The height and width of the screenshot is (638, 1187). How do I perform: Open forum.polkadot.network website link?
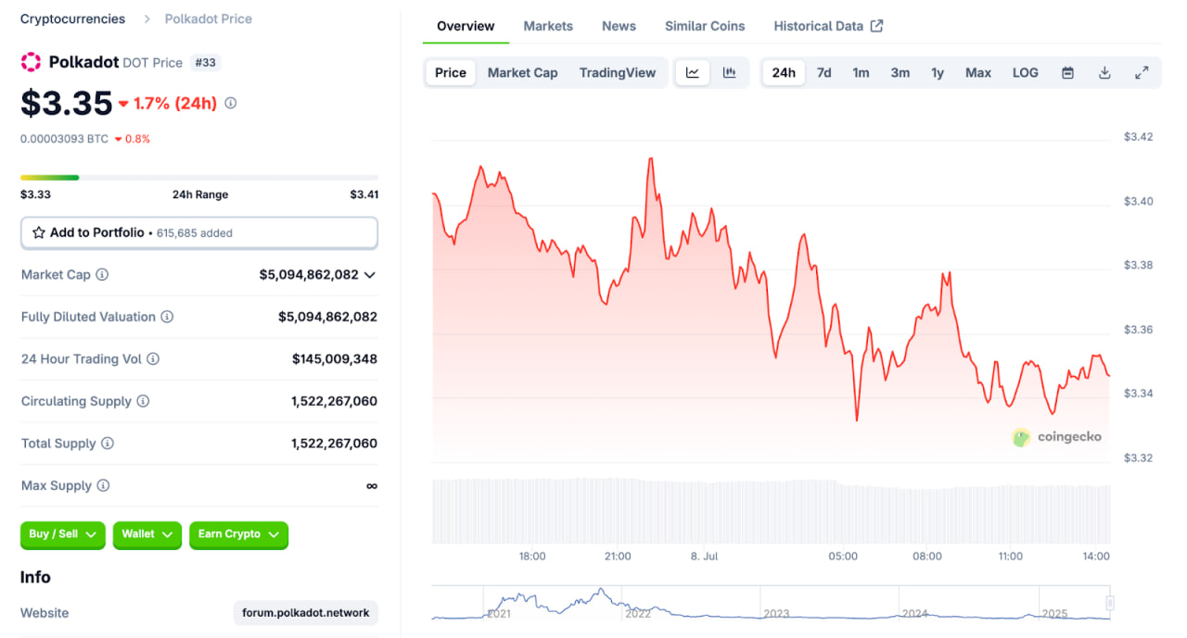tap(306, 613)
